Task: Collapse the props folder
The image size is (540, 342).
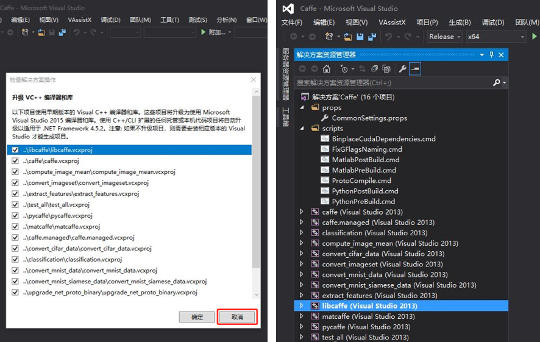Action: (x=302, y=107)
